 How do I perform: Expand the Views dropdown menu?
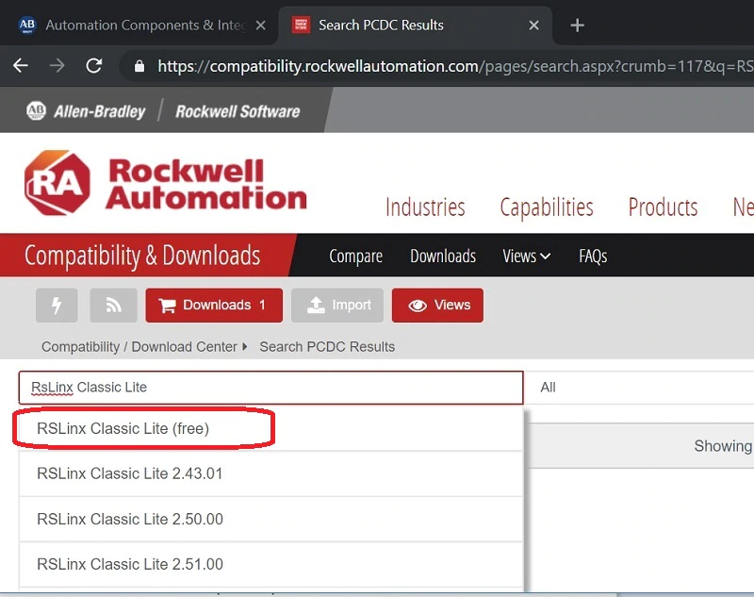pyautogui.click(x=527, y=256)
